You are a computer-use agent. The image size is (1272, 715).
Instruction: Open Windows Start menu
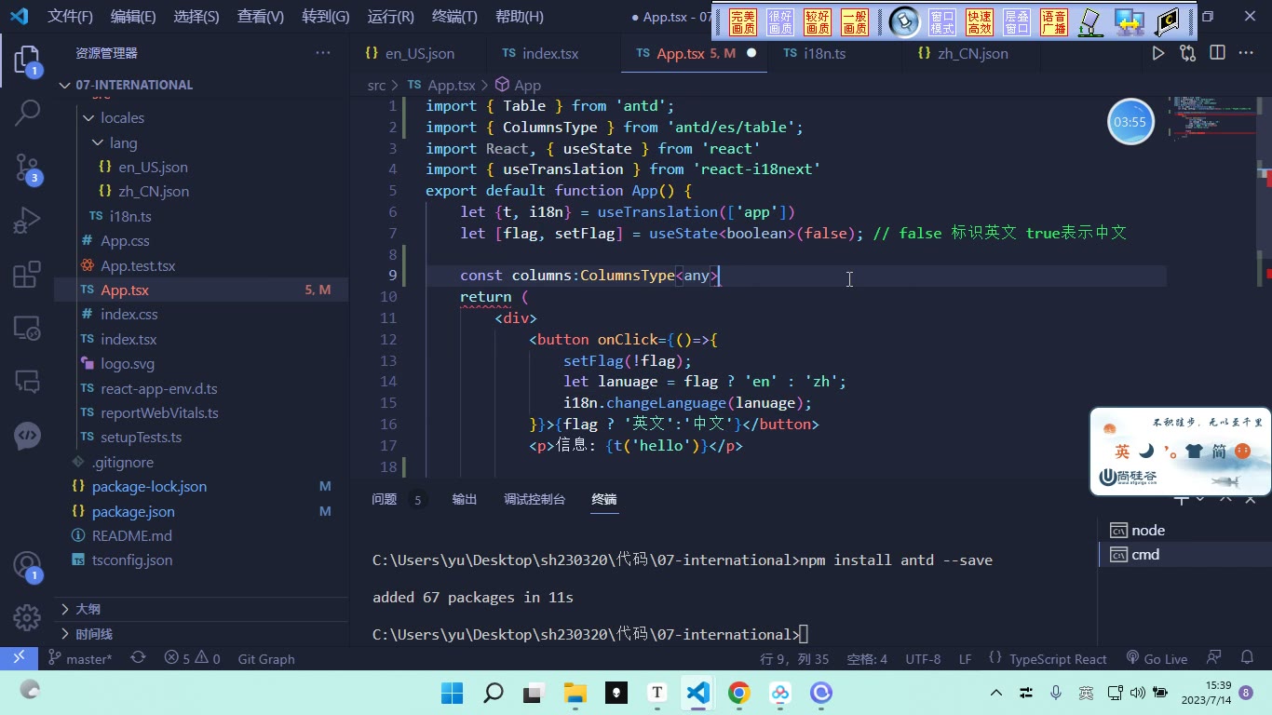click(x=453, y=693)
